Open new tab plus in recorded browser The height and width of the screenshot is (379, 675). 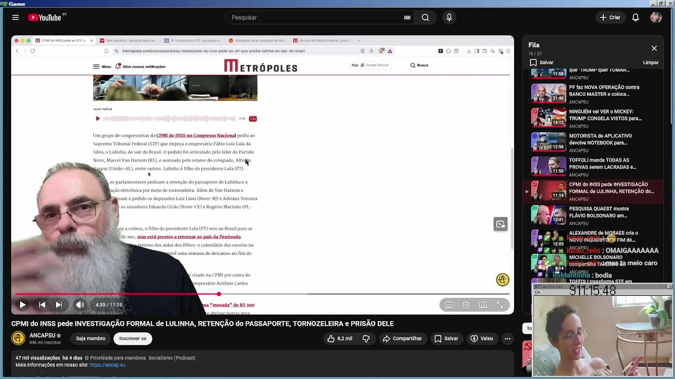tap(359, 41)
